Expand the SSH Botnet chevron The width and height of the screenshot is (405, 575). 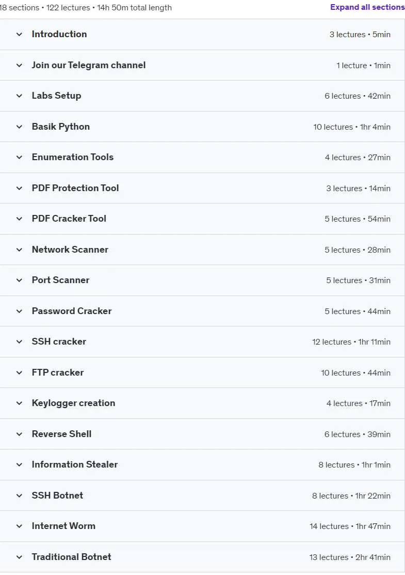20,496
